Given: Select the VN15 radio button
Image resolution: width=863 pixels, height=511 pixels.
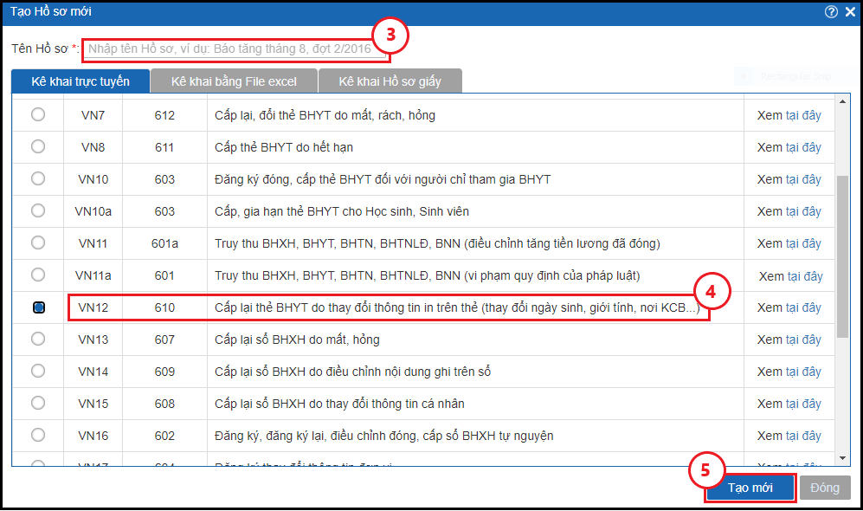Looking at the screenshot, I should tap(38, 403).
